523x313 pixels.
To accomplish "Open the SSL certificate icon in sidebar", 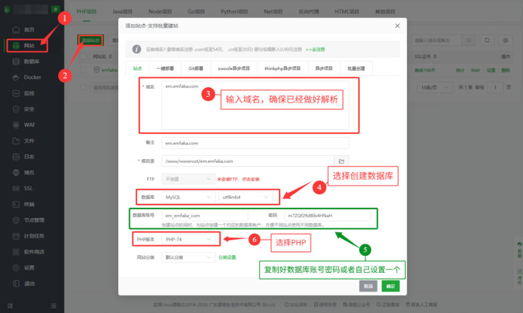I will pos(16,188).
